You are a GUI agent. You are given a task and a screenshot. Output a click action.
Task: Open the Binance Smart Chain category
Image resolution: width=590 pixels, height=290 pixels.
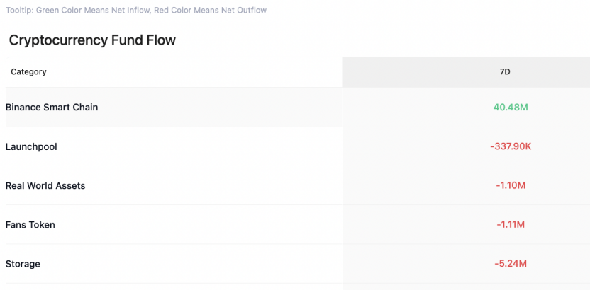52,108
